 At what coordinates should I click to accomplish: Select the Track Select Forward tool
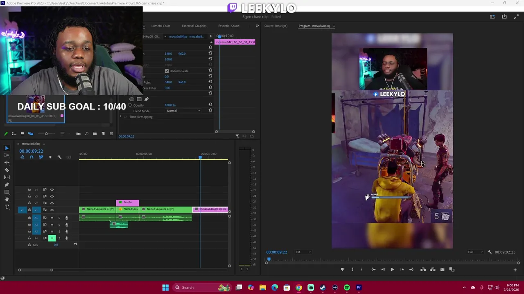[7, 155]
